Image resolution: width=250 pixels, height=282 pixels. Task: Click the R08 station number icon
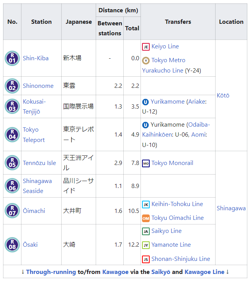pyautogui.click(x=12, y=245)
